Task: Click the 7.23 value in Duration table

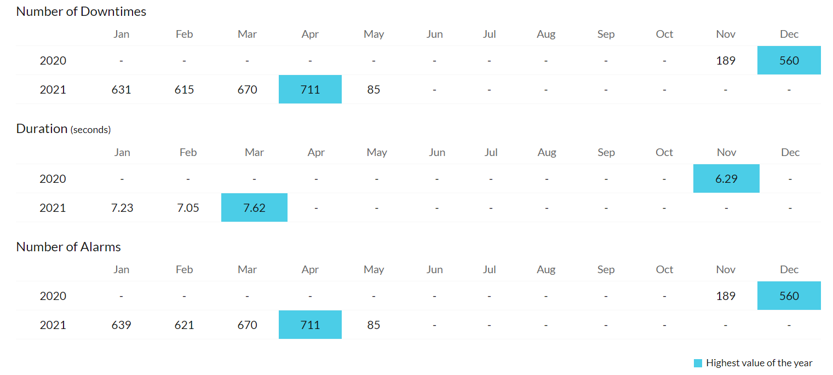Action: pyautogui.click(x=122, y=207)
